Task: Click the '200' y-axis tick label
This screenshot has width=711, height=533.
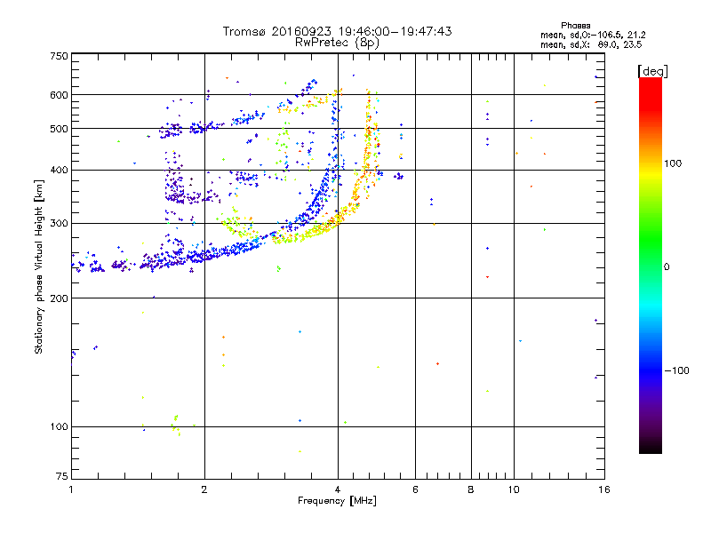Action: click(x=59, y=298)
